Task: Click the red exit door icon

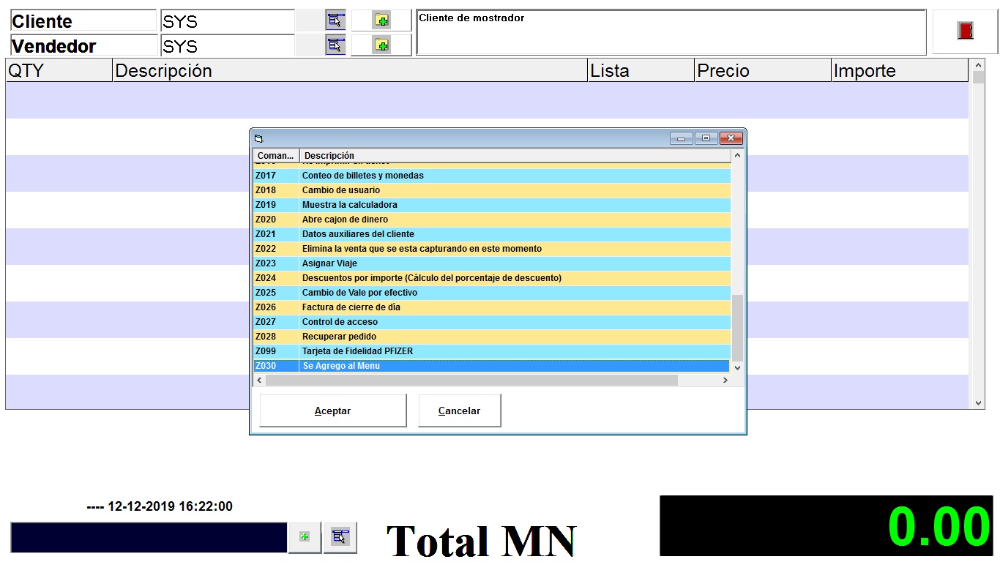Action: pyautogui.click(x=965, y=31)
